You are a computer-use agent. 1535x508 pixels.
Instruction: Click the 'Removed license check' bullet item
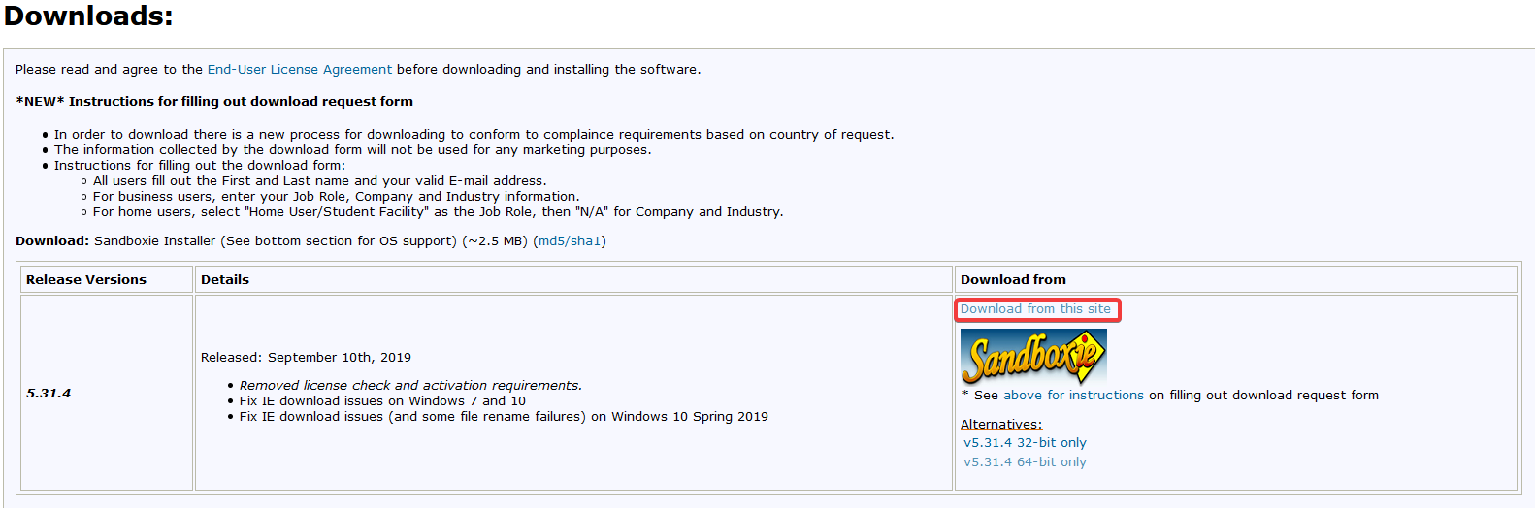410,386
